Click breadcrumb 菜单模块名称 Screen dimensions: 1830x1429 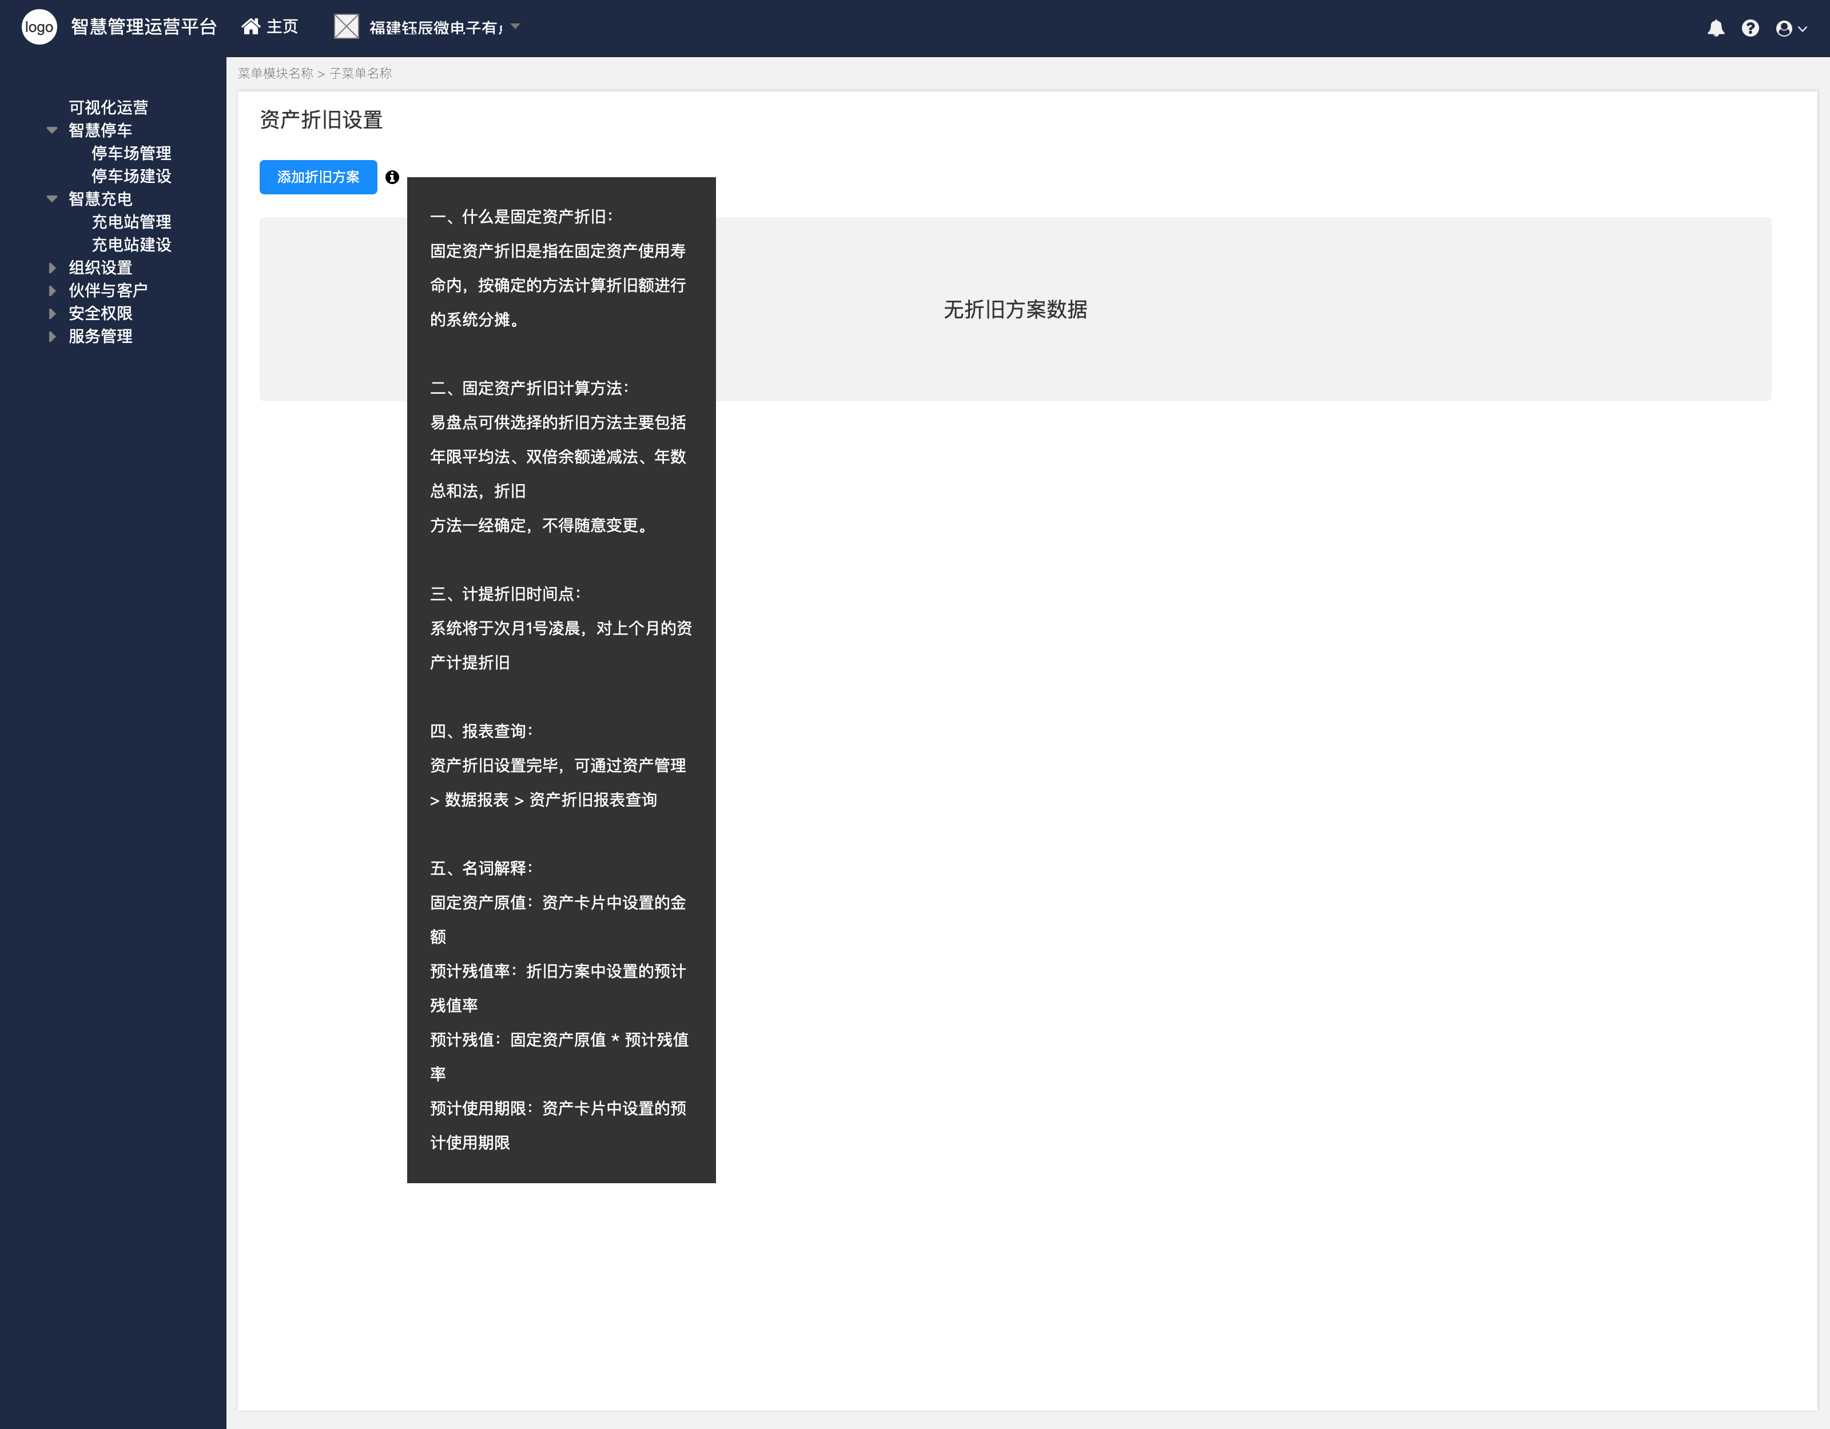point(276,74)
